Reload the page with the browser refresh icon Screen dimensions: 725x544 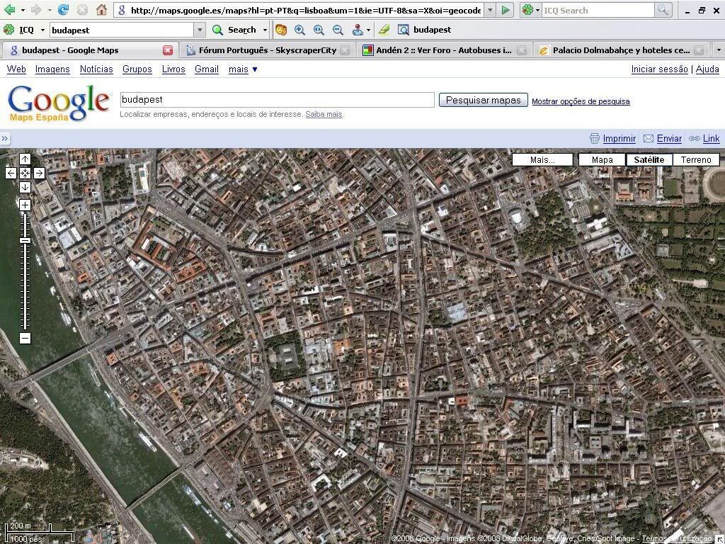[63, 10]
